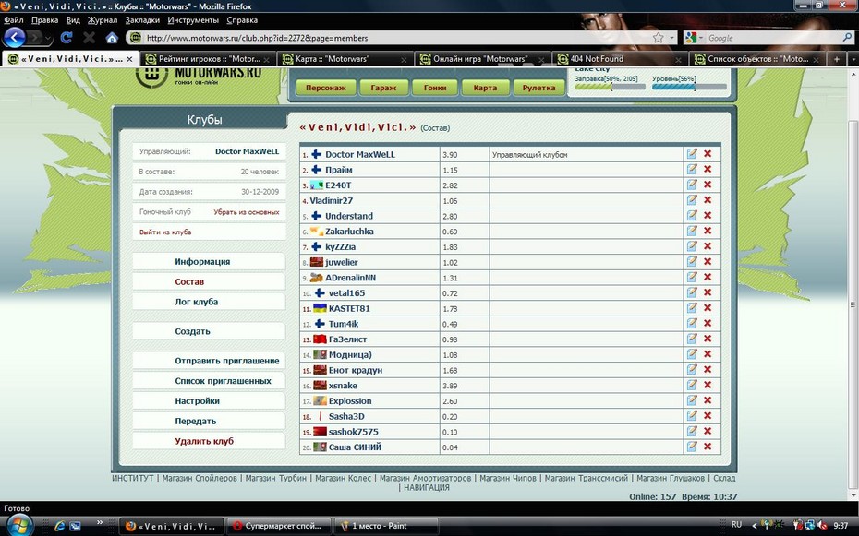Click Google search input field
This screenshot has width=859, height=536.
tap(775, 38)
